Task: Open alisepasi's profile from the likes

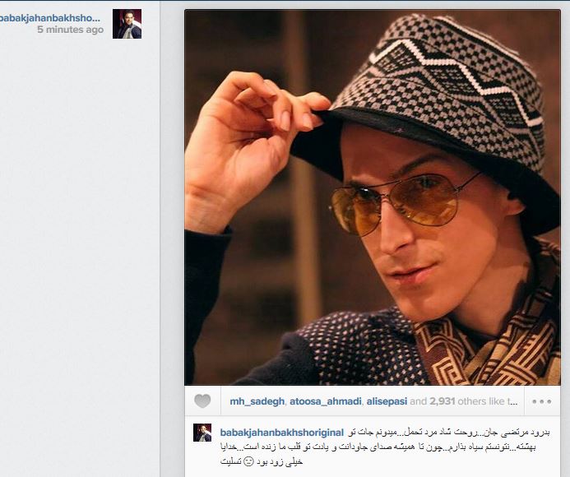Action: point(387,401)
